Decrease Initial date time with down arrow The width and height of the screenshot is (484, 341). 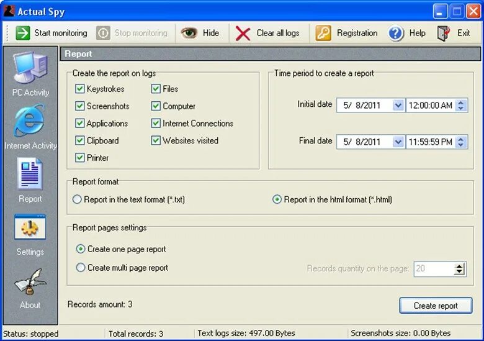point(461,109)
